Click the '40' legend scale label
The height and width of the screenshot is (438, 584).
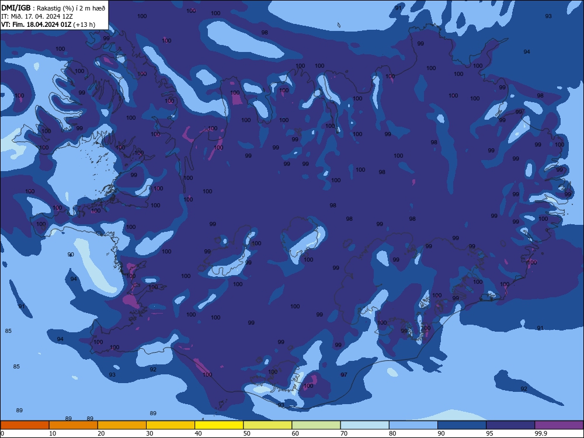(198, 433)
